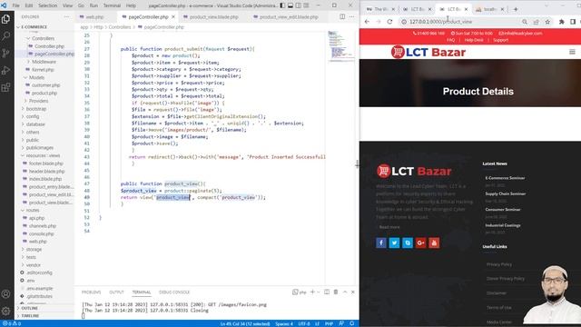581x327 pixels.
Task: Open the File menu
Action: coord(16,5)
